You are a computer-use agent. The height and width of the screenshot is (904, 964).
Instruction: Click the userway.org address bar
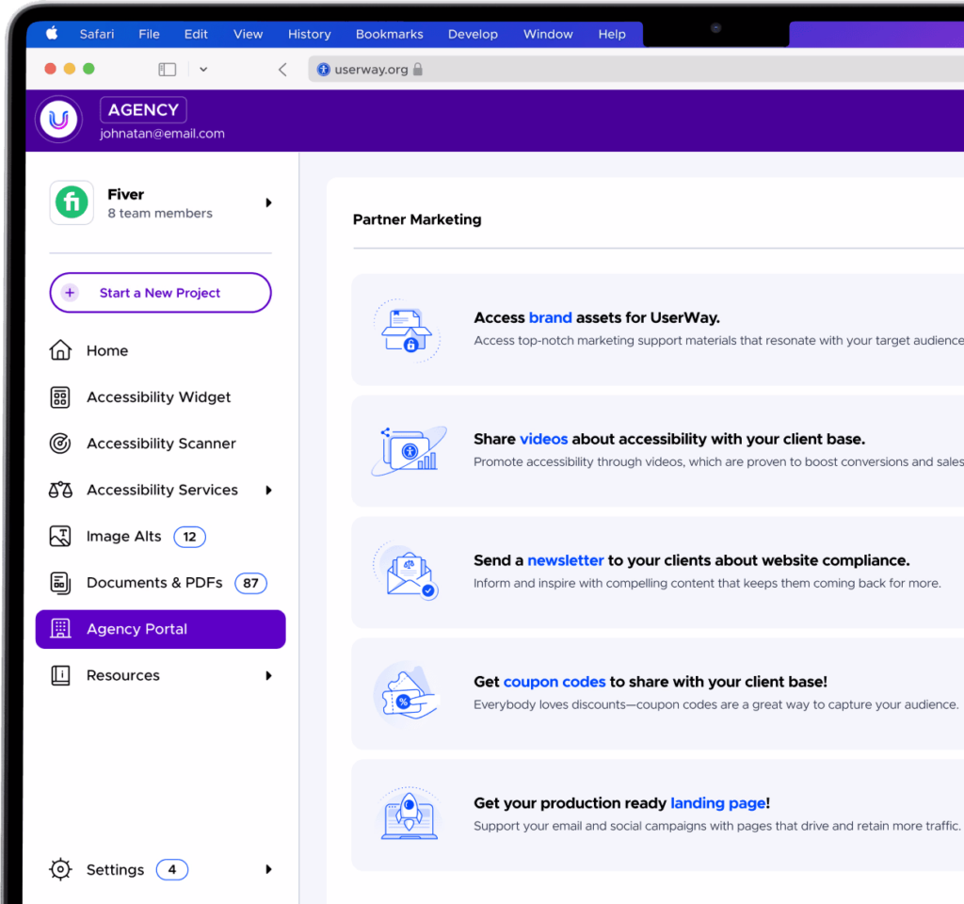tap(635, 70)
